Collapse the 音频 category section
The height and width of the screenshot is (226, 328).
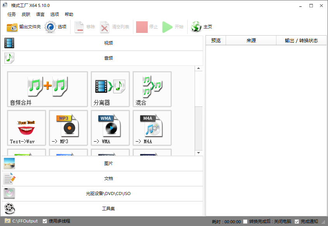pos(102,58)
